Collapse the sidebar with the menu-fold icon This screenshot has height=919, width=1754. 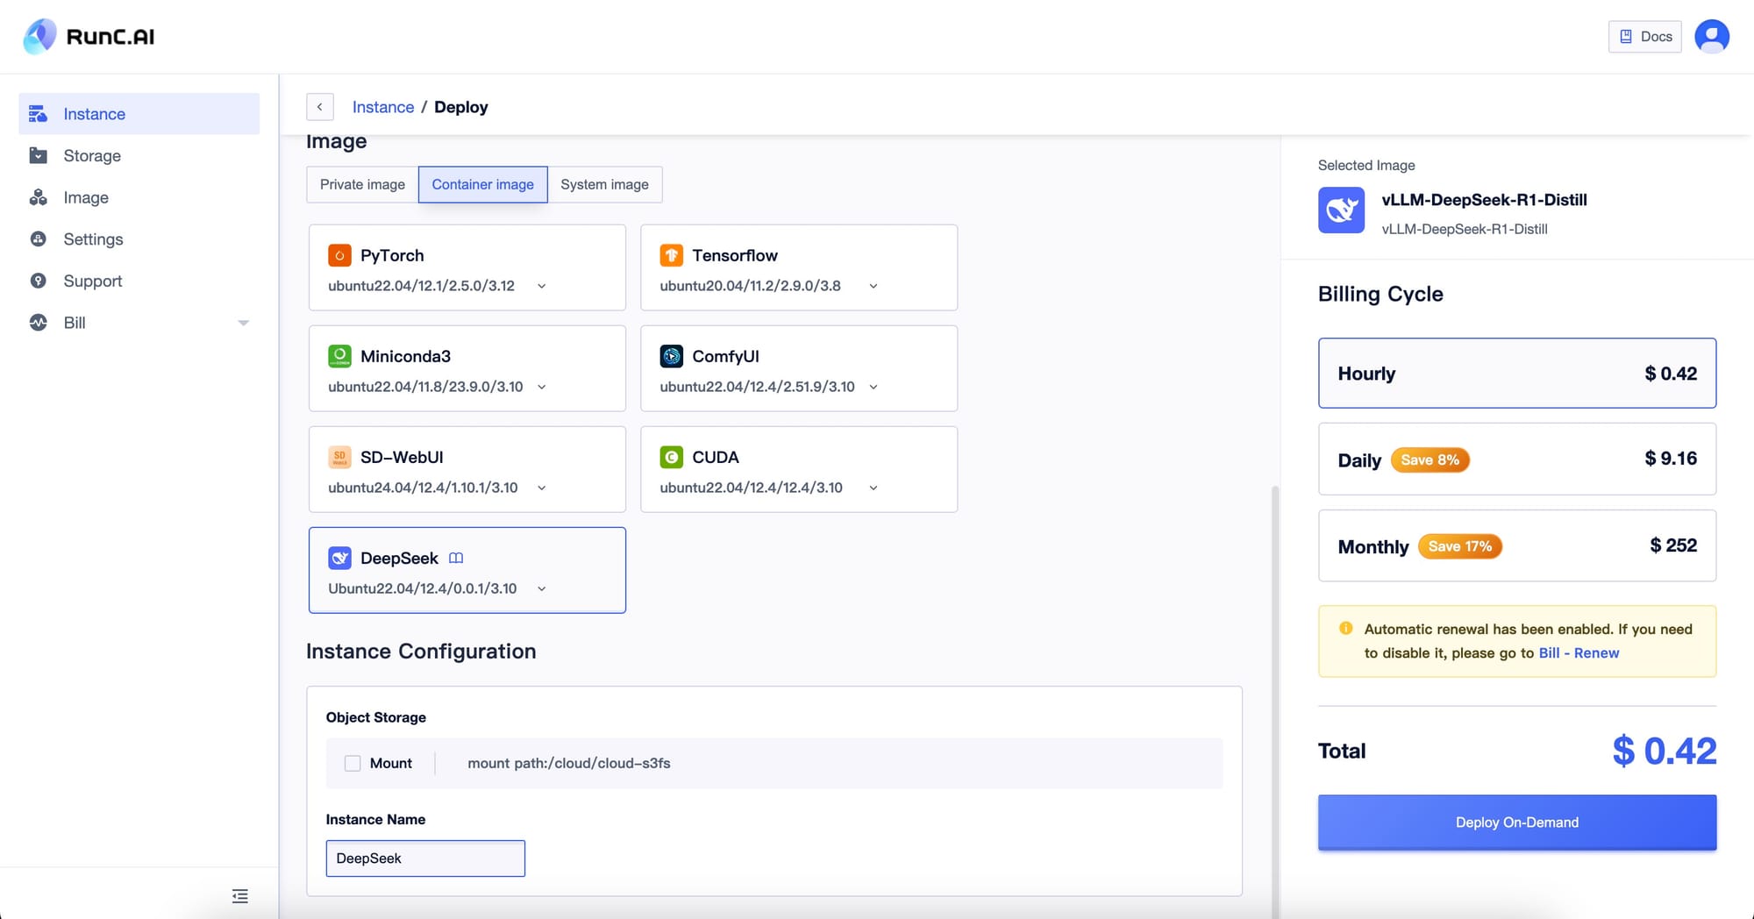239,895
